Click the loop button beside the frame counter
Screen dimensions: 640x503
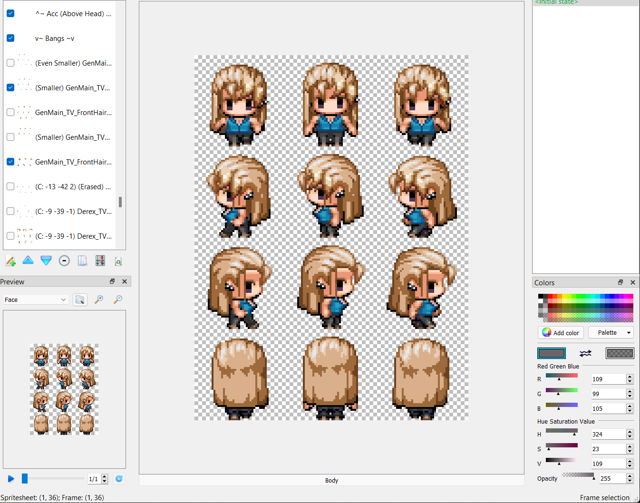(x=119, y=479)
